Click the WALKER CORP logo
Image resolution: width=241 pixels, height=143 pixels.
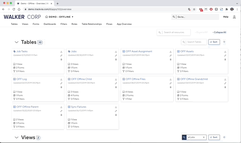(22, 17)
